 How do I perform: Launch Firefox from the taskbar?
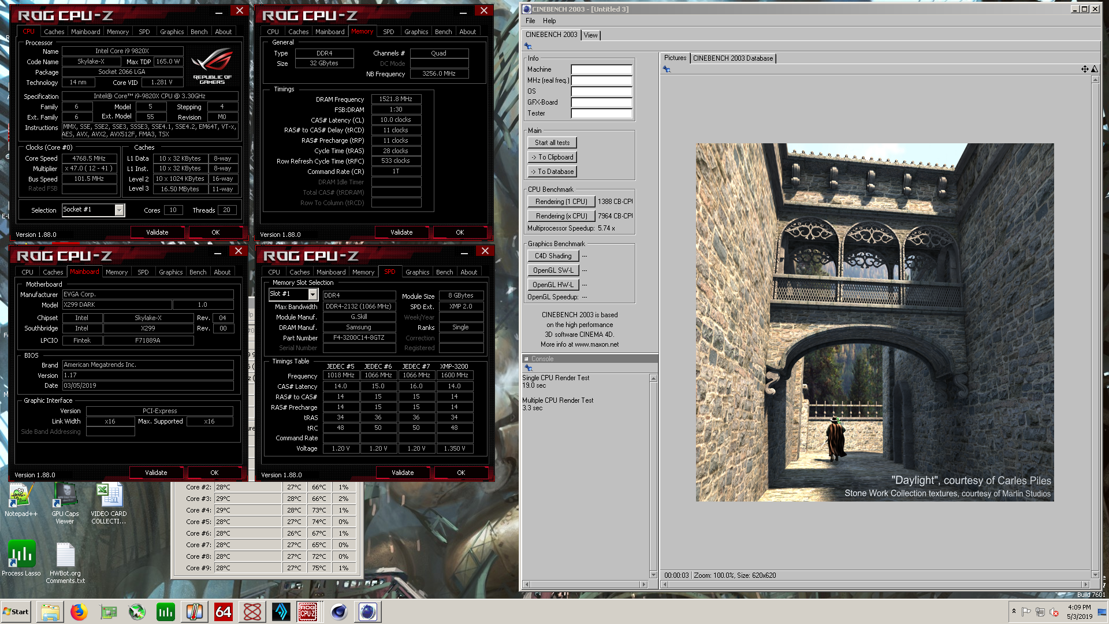(x=79, y=612)
